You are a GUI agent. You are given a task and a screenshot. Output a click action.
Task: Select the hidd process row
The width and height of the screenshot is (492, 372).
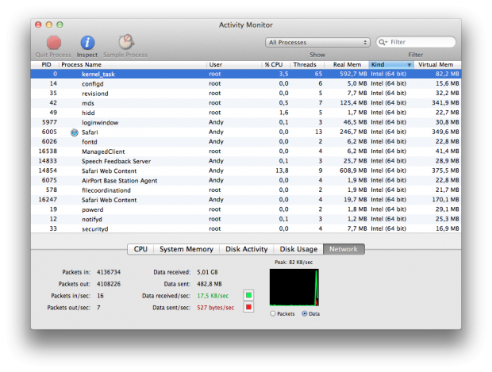246,113
